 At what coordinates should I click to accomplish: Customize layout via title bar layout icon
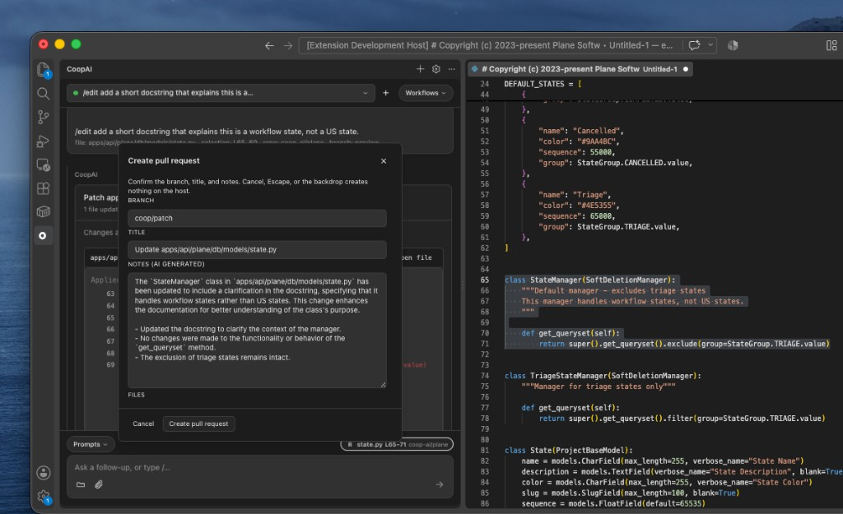(831, 46)
